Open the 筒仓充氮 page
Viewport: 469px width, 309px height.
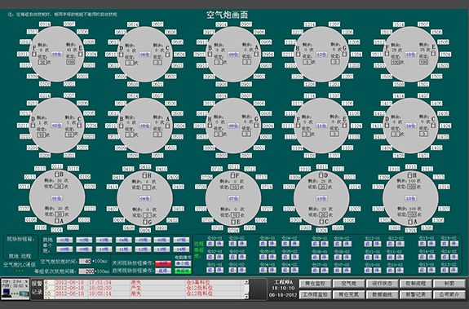(348, 294)
